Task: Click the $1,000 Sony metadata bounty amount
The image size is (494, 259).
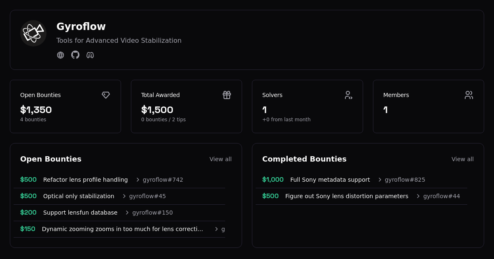Action: [x=273, y=180]
